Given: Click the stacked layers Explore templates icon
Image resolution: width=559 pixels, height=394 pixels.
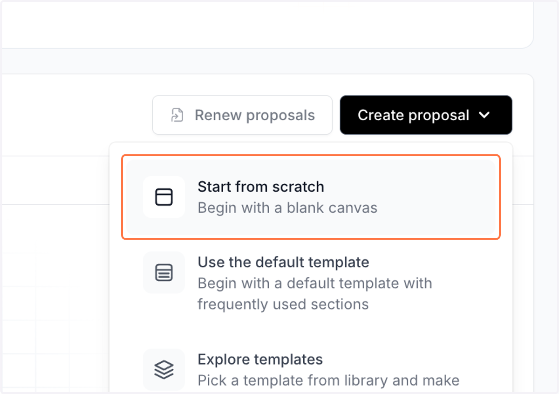Looking at the screenshot, I should (x=164, y=370).
